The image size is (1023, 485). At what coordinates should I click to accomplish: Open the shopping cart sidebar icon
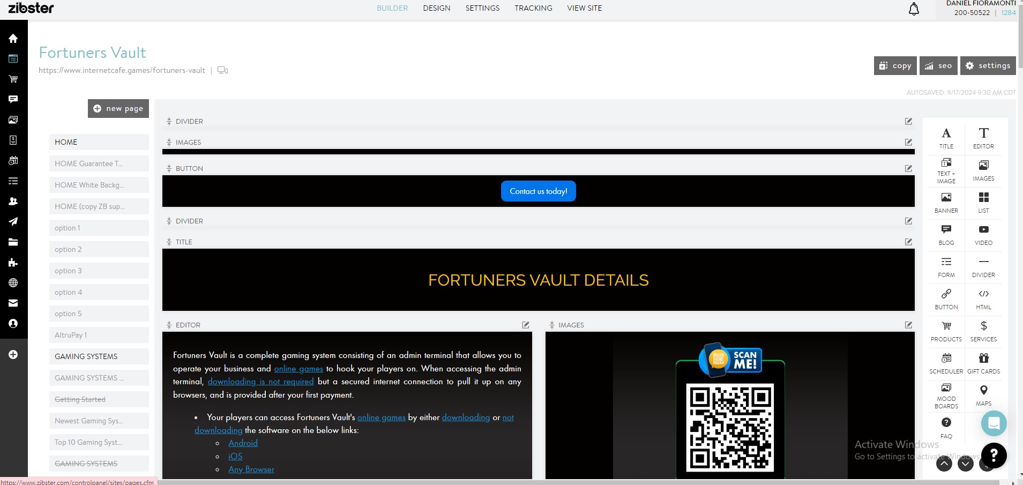click(x=13, y=79)
